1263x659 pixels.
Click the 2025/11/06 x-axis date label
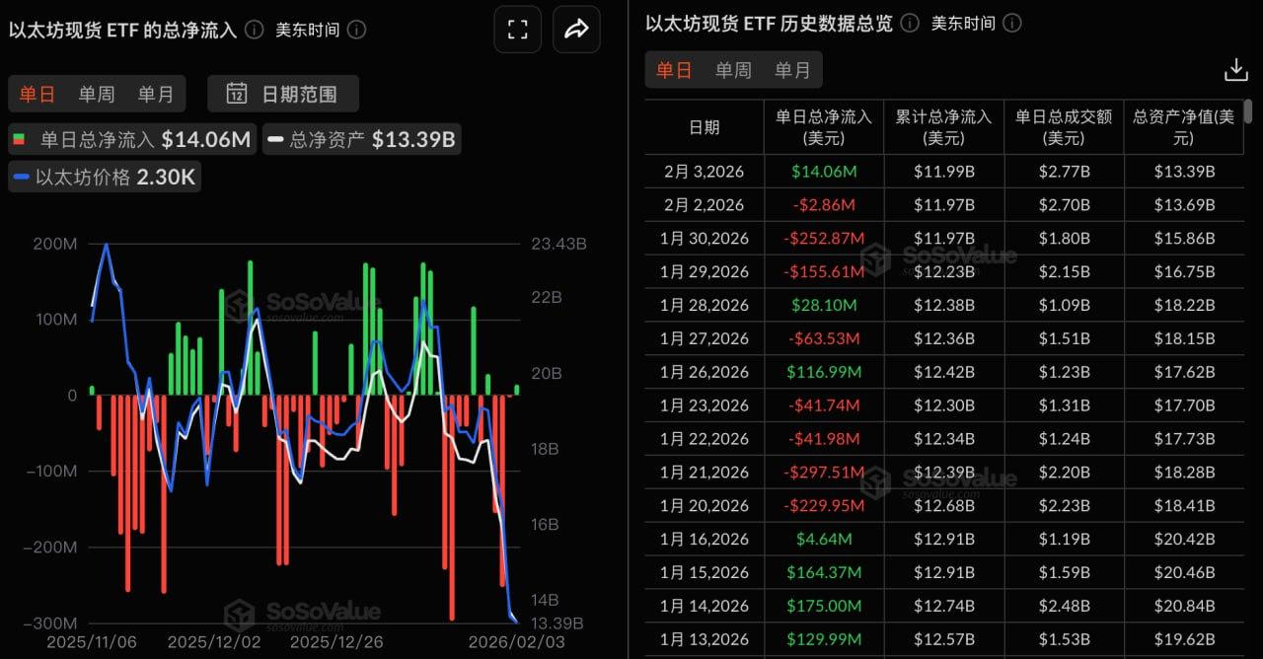click(x=92, y=641)
